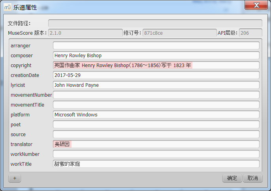
Task: Click the workTitle field with 甜蜜的家庭
Action: (x=156, y=164)
